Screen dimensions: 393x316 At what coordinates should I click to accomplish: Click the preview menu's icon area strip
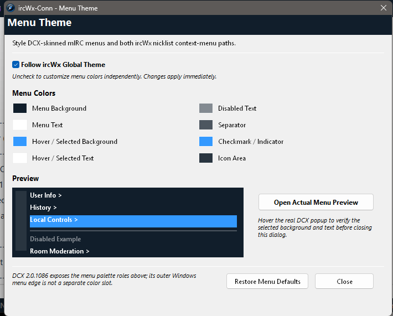21,221
